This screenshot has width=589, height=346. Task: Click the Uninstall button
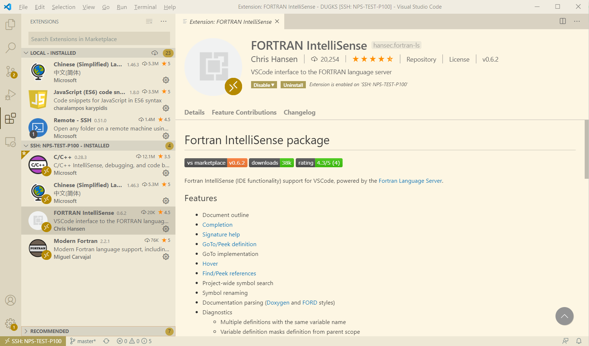[x=293, y=85]
